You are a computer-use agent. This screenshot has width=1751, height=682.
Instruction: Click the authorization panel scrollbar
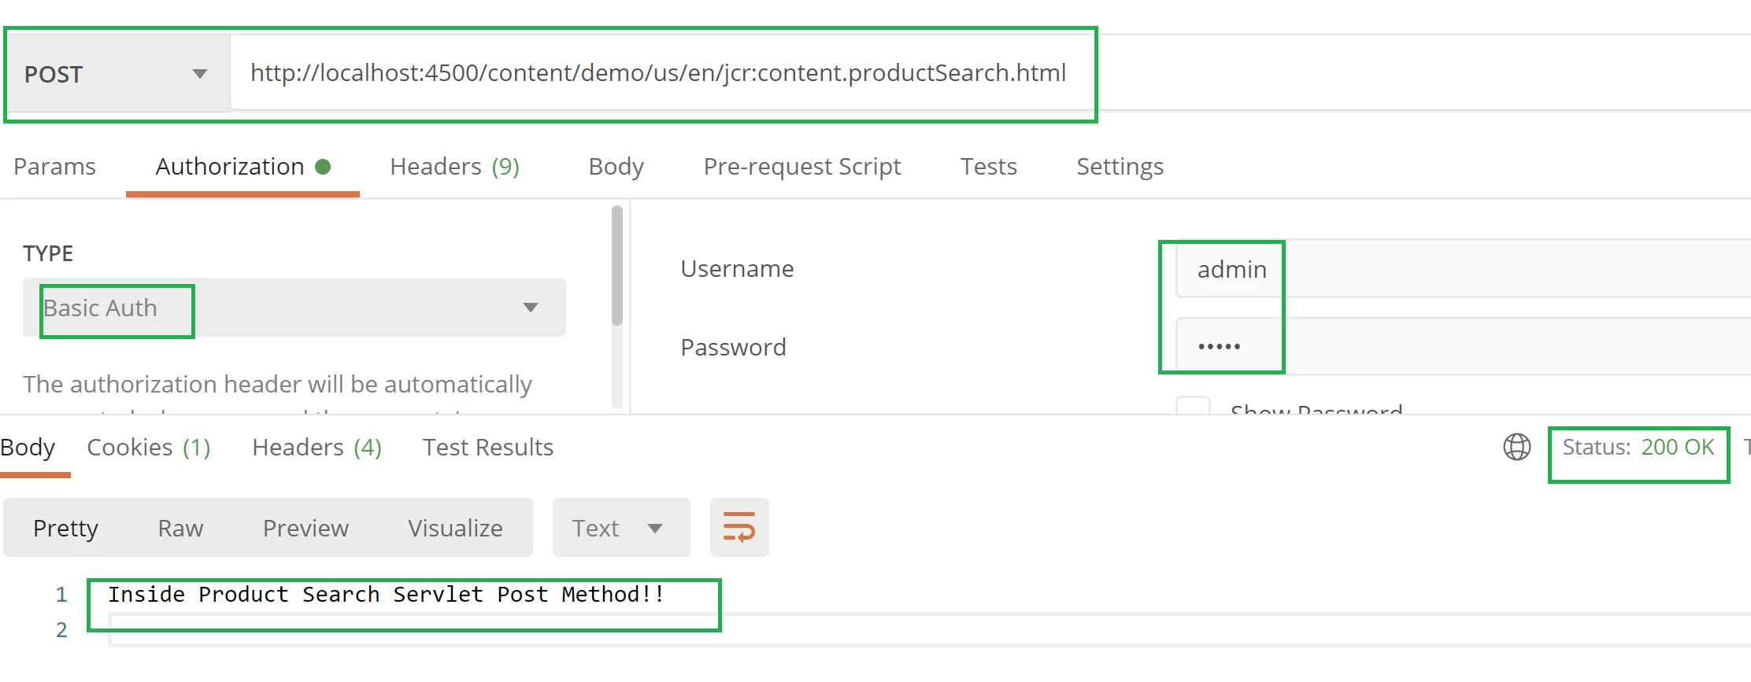[616, 266]
